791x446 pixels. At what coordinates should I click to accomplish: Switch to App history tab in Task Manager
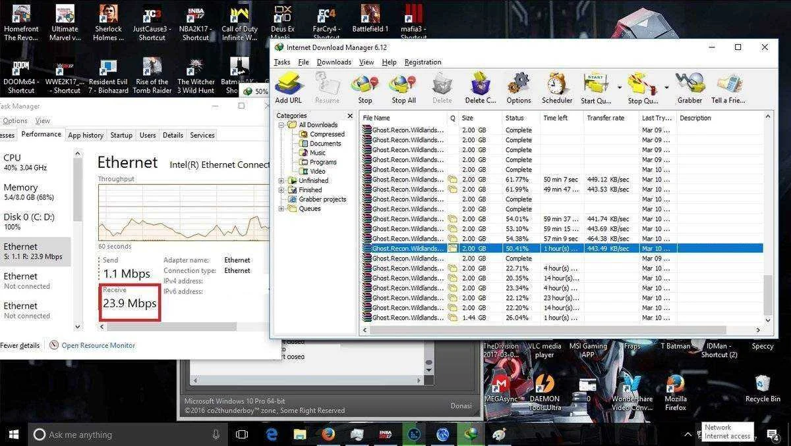(x=86, y=135)
